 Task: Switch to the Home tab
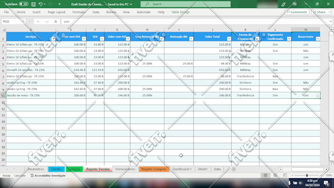[x=21, y=12]
